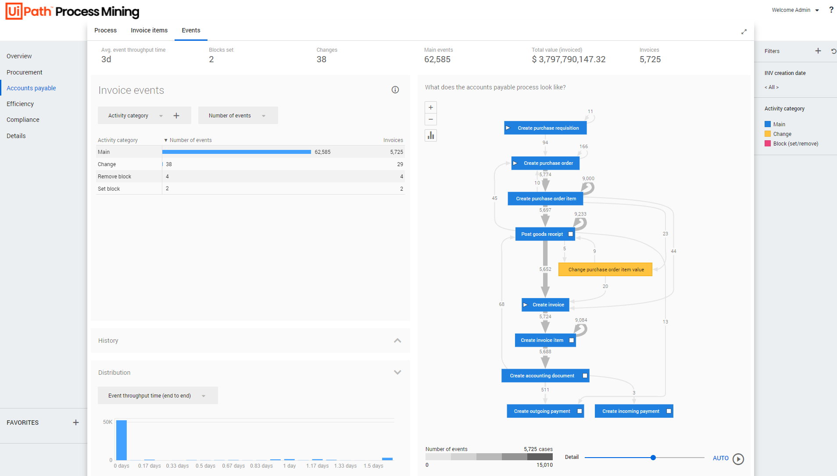The width and height of the screenshot is (837, 476).
Task: Toggle the Block (set/remove) legend swatch
Action: [768, 144]
